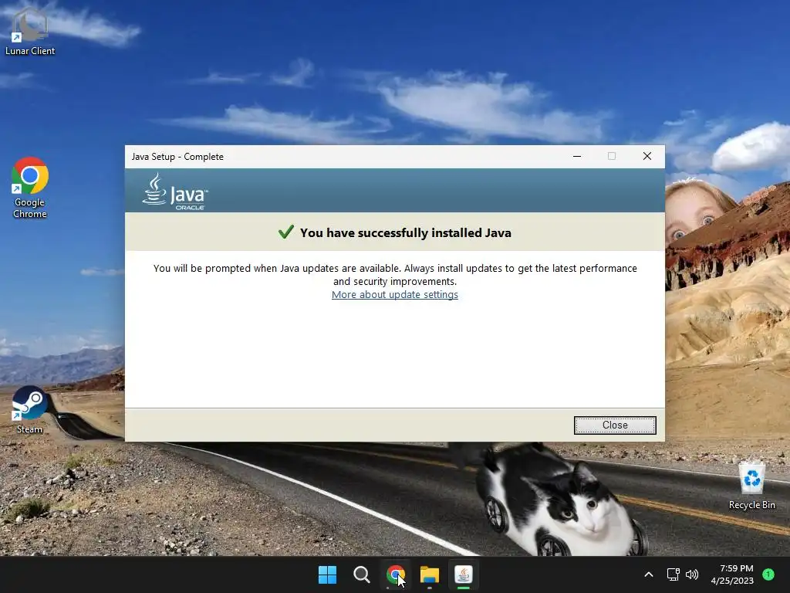Switch to Chrome in the taskbar
Screen dimensions: 790x593
(396, 574)
